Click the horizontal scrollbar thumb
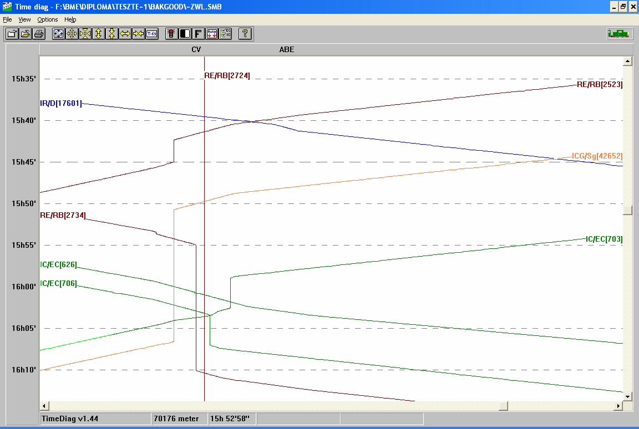 504,406
